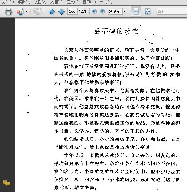Open the 视图(V) menu
The width and height of the screenshot is (187, 192).
pos(40,2)
